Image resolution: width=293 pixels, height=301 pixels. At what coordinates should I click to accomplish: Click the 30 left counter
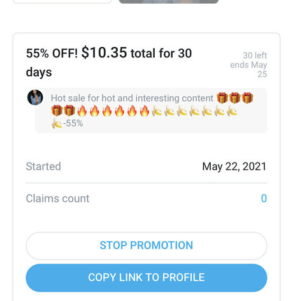(x=255, y=55)
